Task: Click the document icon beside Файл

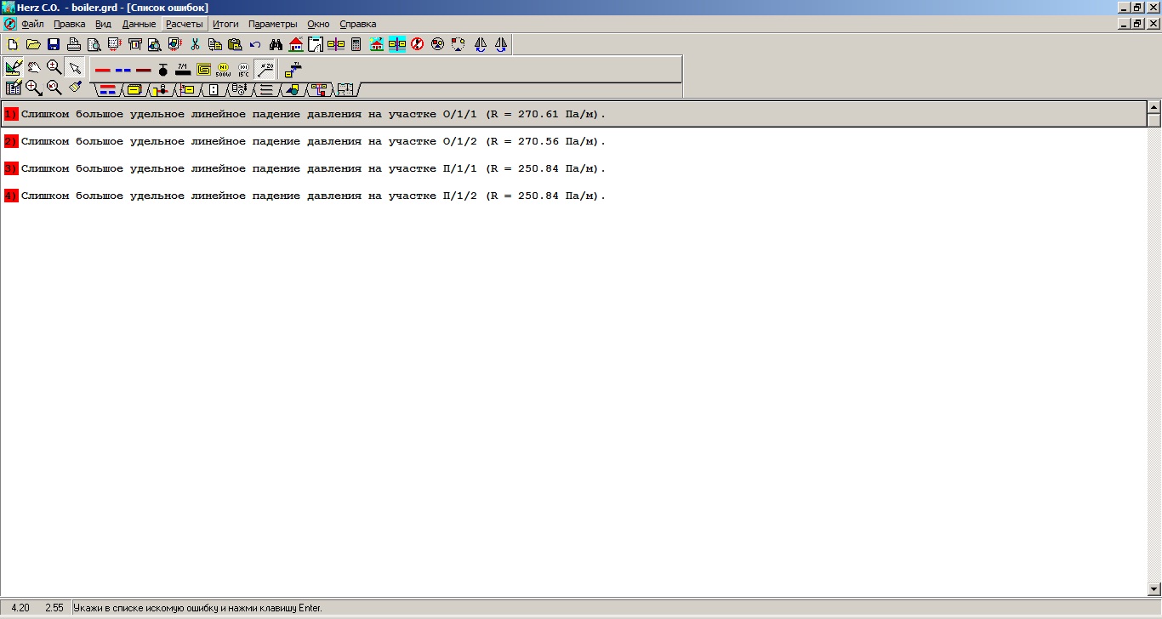Action: pos(9,24)
